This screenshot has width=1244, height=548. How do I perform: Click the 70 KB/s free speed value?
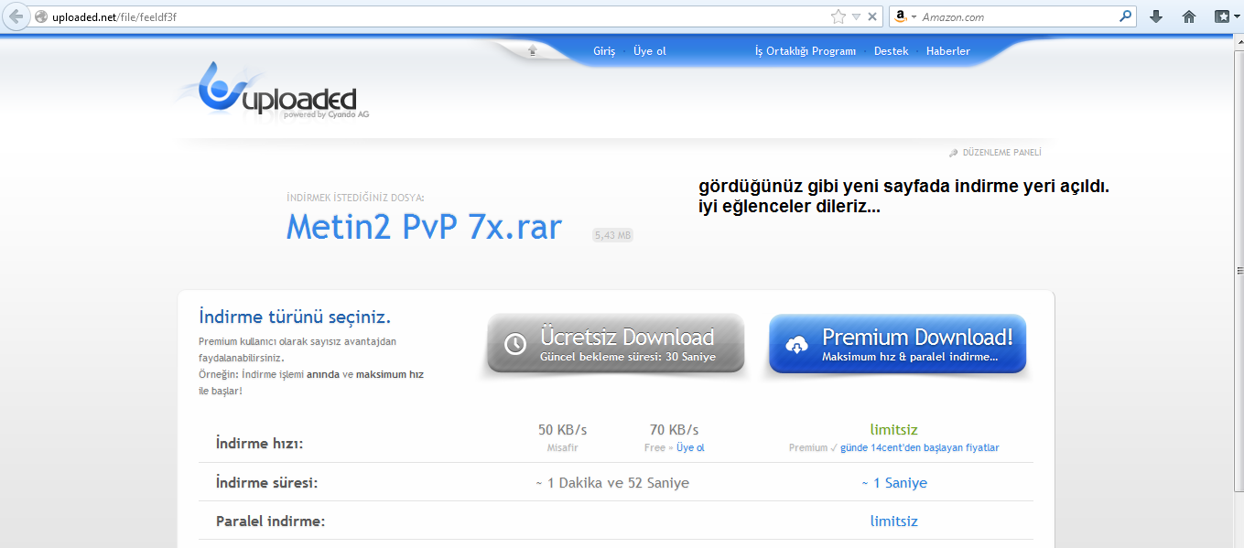[674, 429]
